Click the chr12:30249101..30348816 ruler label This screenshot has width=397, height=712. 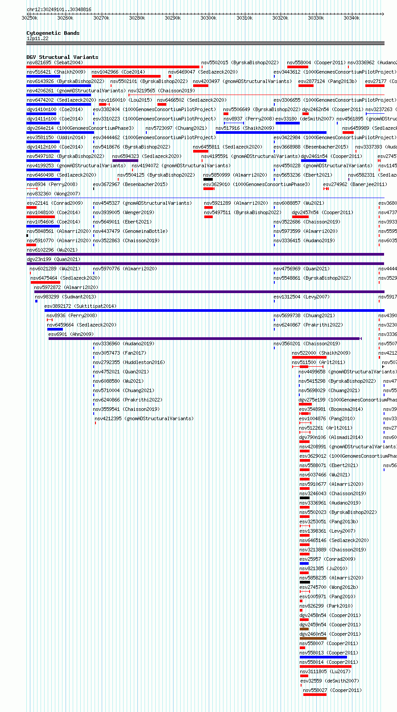point(59,9)
